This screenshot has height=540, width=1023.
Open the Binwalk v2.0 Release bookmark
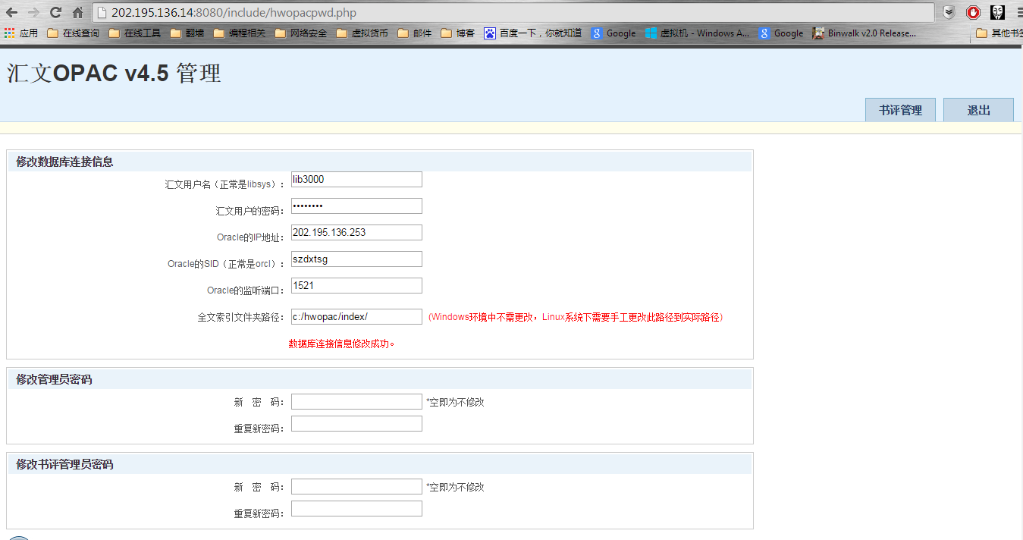[x=864, y=33]
